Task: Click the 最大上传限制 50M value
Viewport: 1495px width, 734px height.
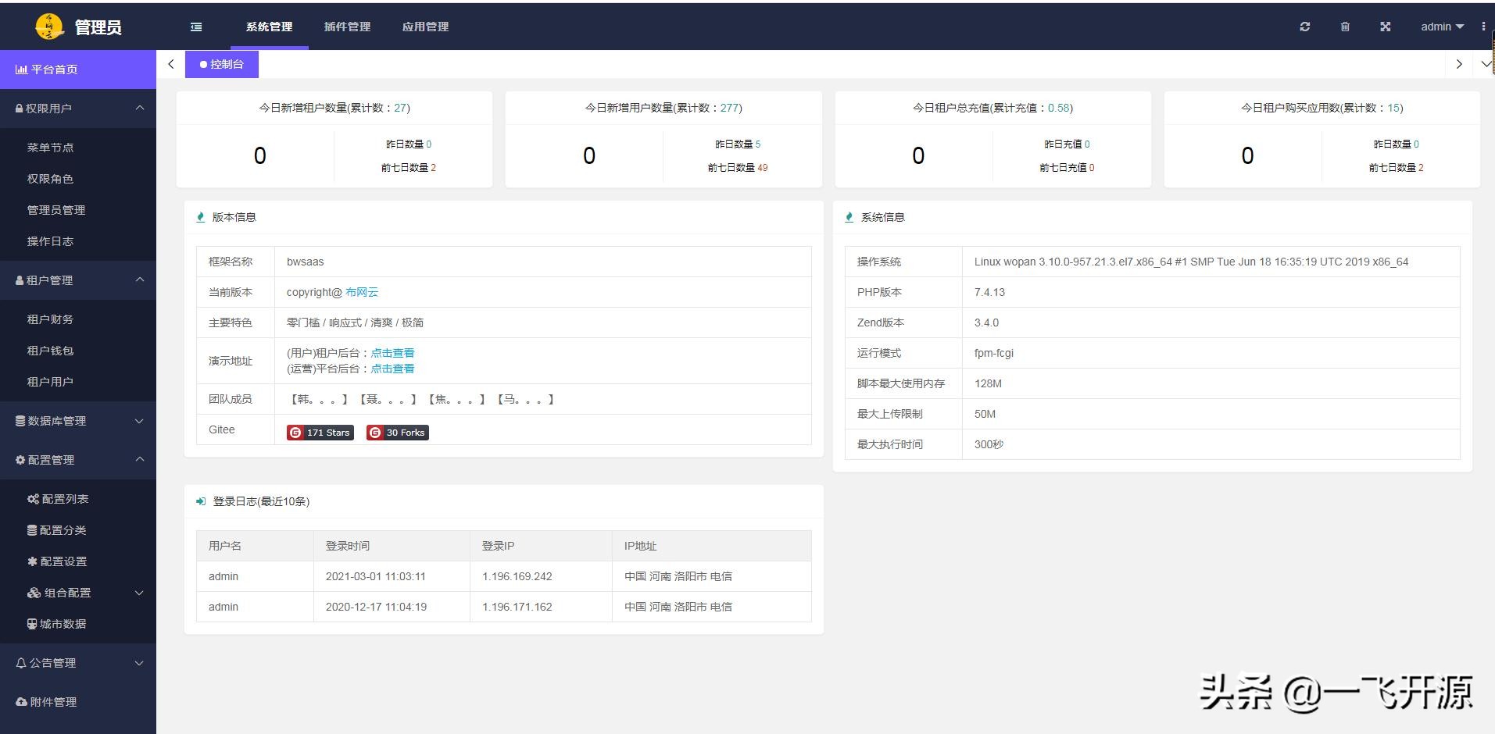Action: [x=985, y=414]
